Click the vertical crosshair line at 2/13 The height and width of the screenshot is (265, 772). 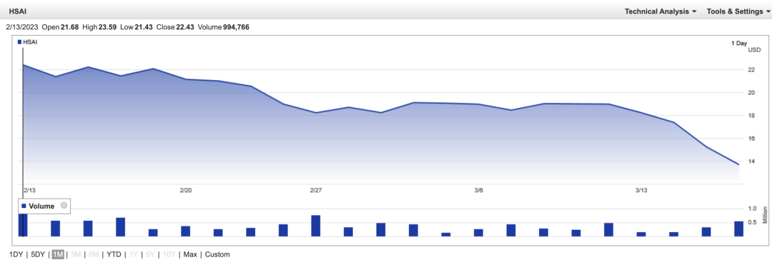23,143
